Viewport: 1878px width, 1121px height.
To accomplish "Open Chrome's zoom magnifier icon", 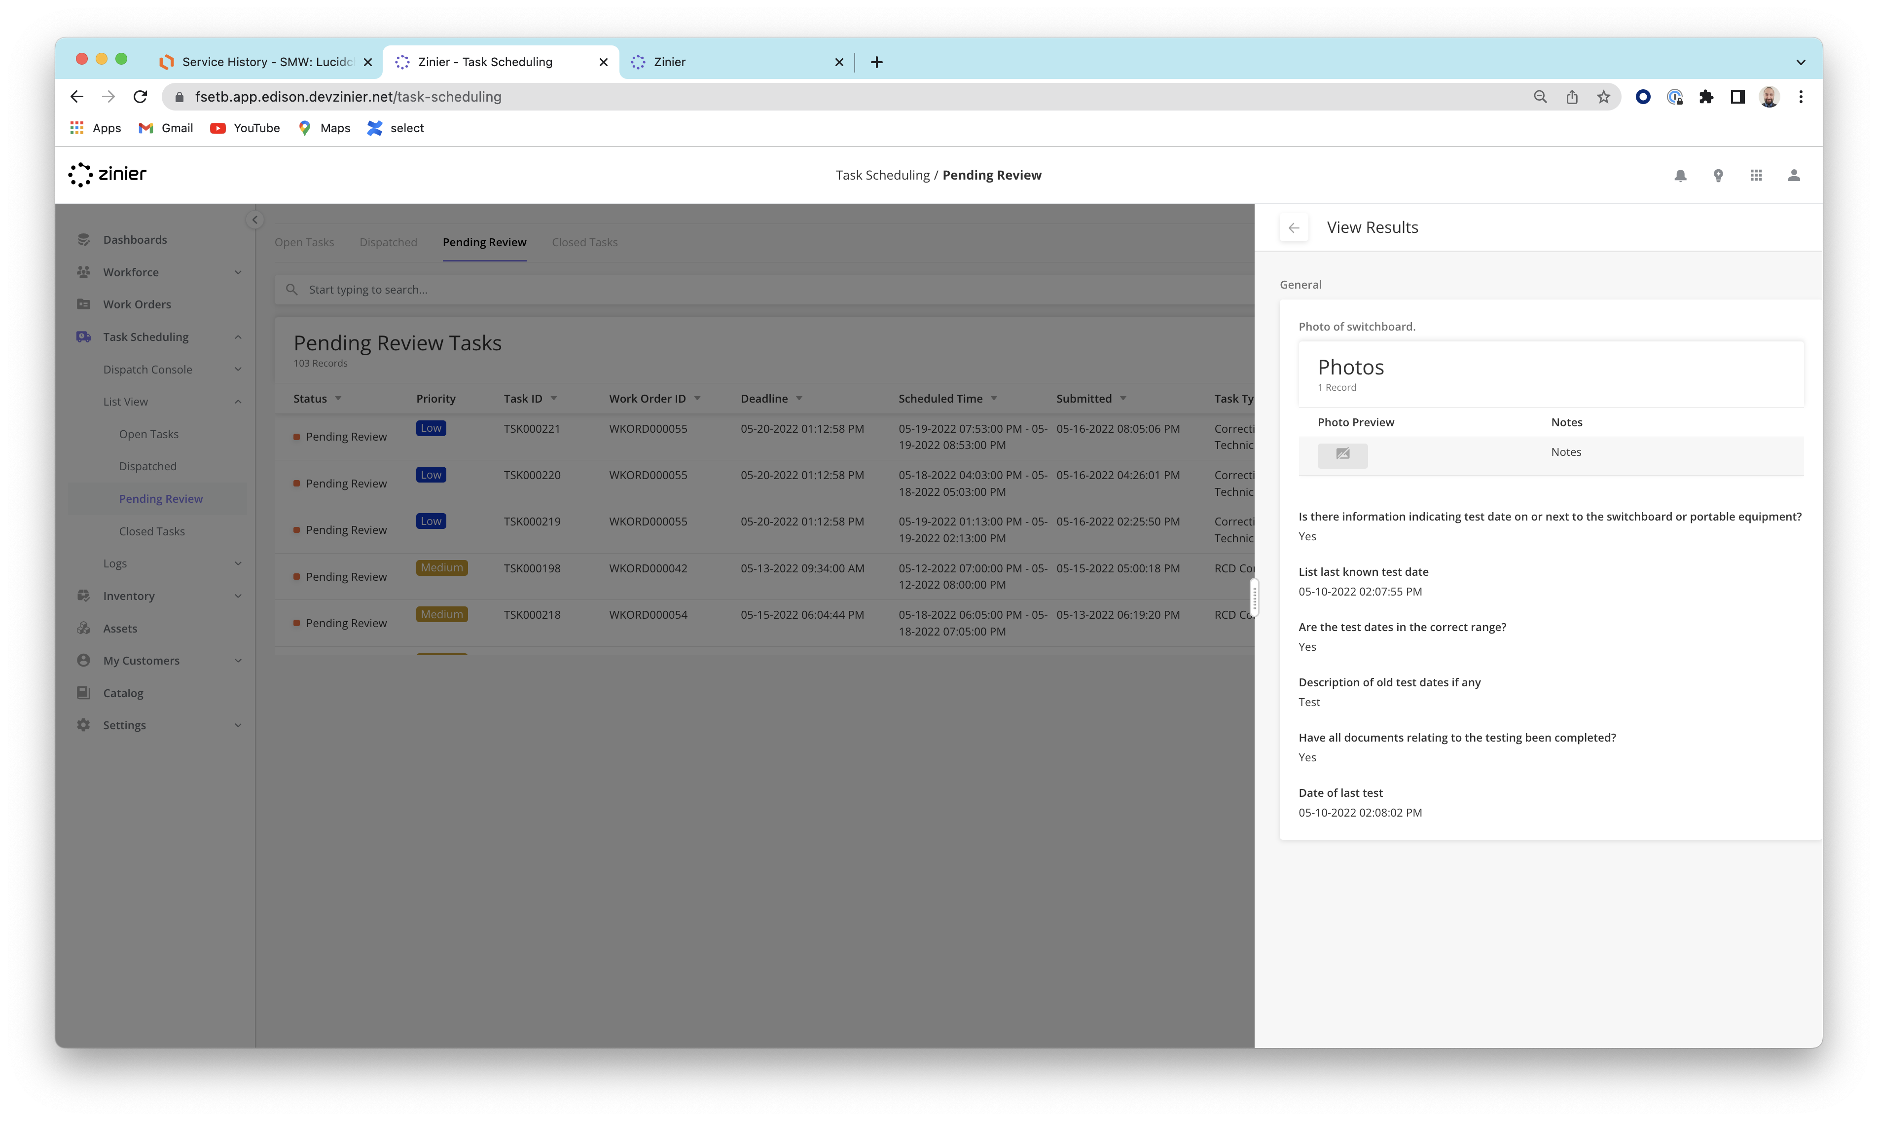I will (x=1540, y=97).
